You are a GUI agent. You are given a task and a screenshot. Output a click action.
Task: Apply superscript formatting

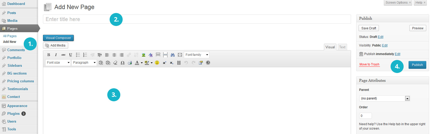164,63
